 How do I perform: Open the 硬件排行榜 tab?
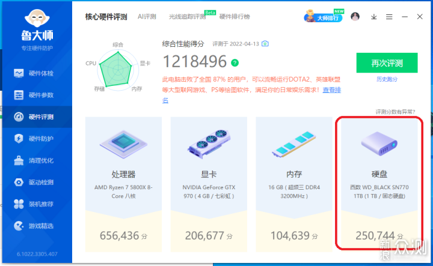click(235, 17)
